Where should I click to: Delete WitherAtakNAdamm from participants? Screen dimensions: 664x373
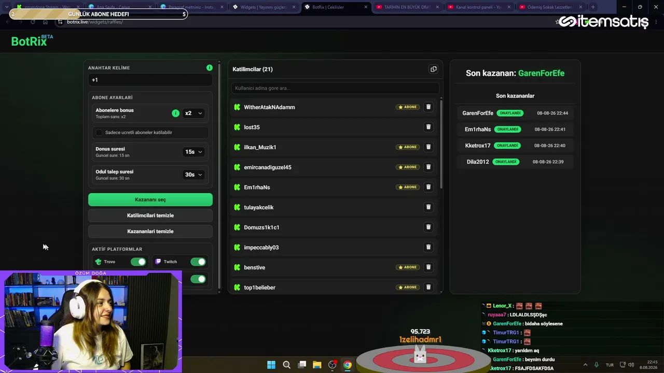click(x=428, y=107)
